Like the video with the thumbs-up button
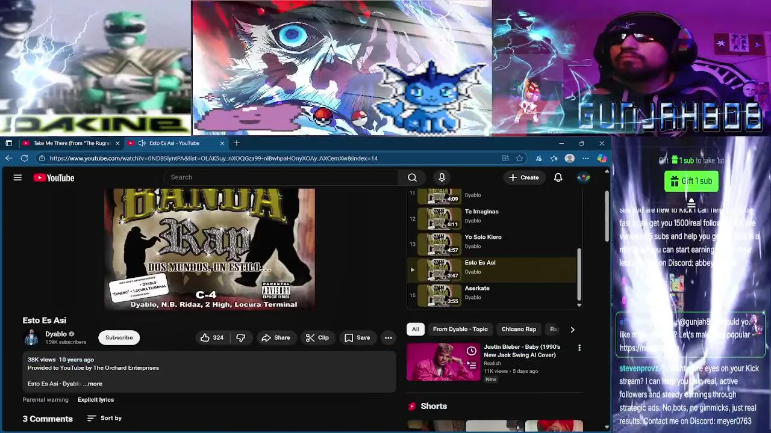The width and height of the screenshot is (771, 433). [211, 337]
